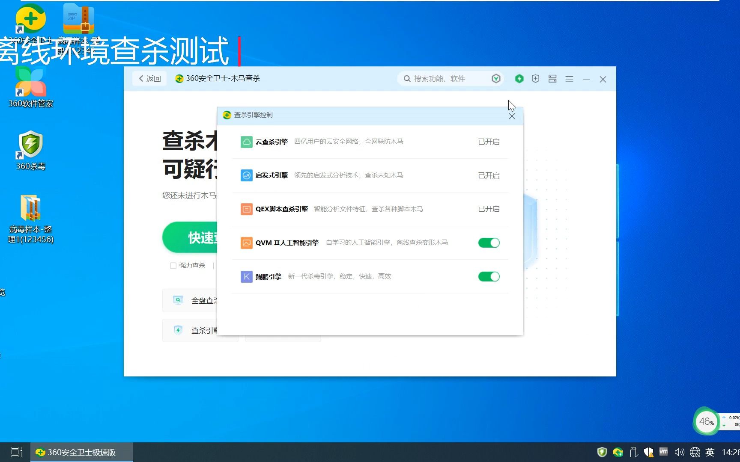
Task: Check the 强力查杀 checkbox
Action: point(173,265)
